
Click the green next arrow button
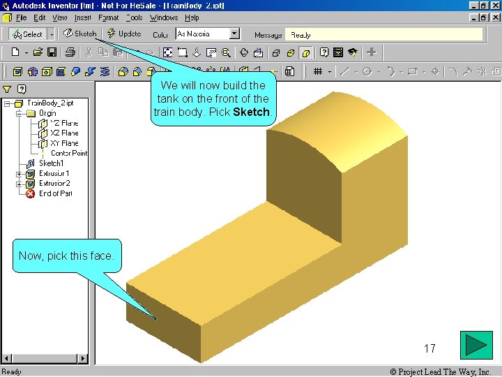click(476, 345)
